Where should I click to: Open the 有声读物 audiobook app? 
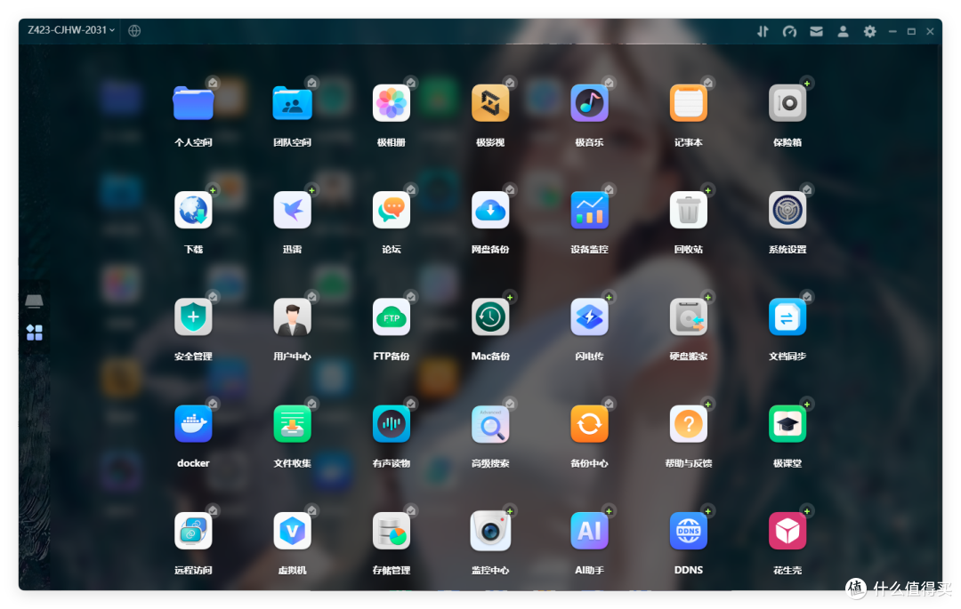[x=391, y=423]
